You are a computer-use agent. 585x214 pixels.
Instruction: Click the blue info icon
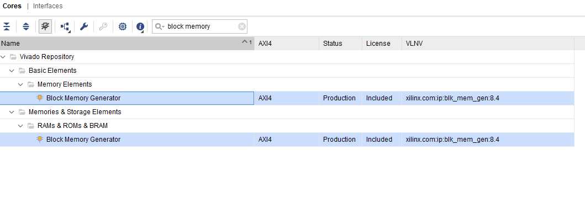[x=140, y=26]
